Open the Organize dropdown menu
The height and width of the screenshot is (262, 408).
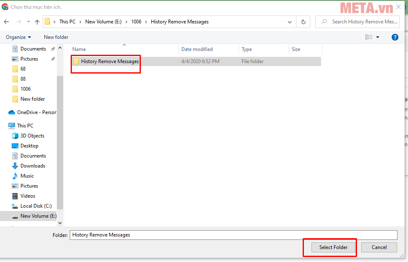pos(18,37)
